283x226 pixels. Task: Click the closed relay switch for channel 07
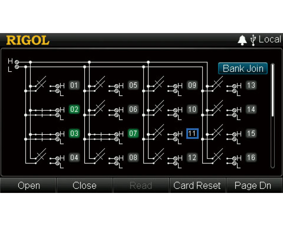tap(101, 136)
